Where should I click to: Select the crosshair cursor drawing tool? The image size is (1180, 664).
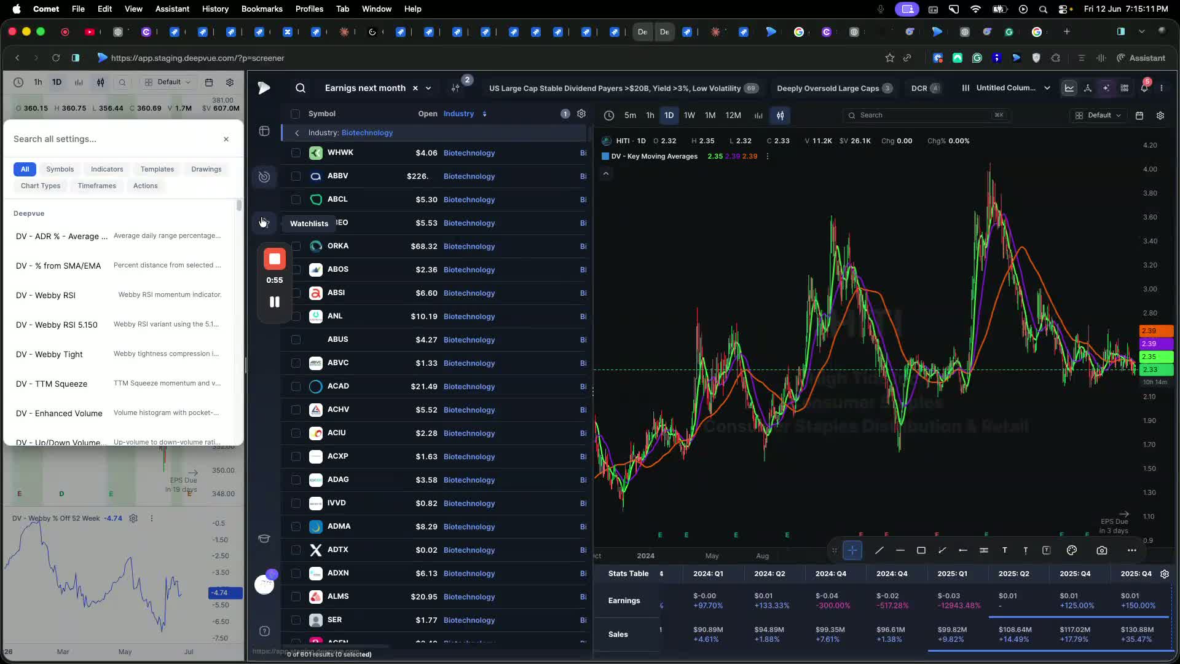[852, 550]
